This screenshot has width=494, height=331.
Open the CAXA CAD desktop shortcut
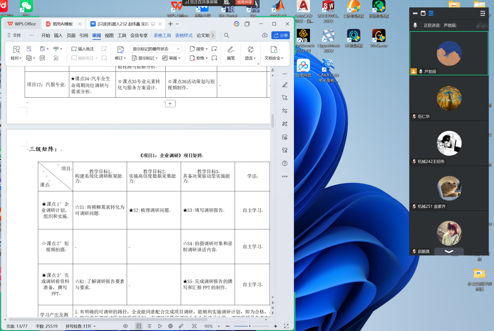pos(328,70)
